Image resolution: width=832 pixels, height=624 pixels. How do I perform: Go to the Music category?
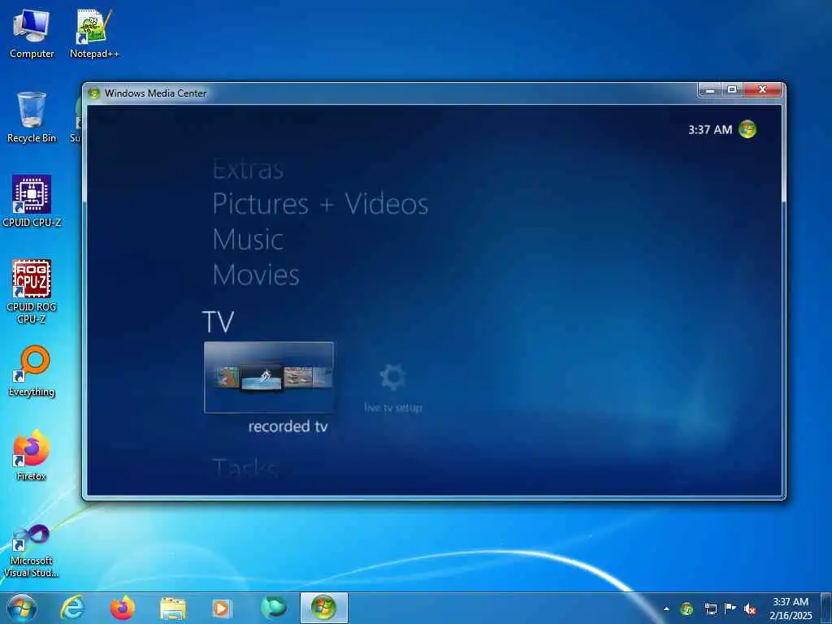pyautogui.click(x=248, y=240)
